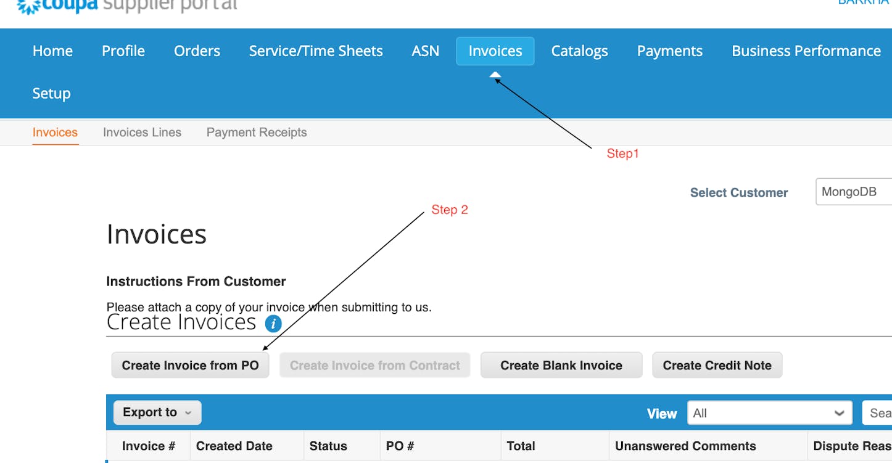Switch to the Invoices Lines tab
Viewport: 892px width, 463px height.
click(142, 132)
